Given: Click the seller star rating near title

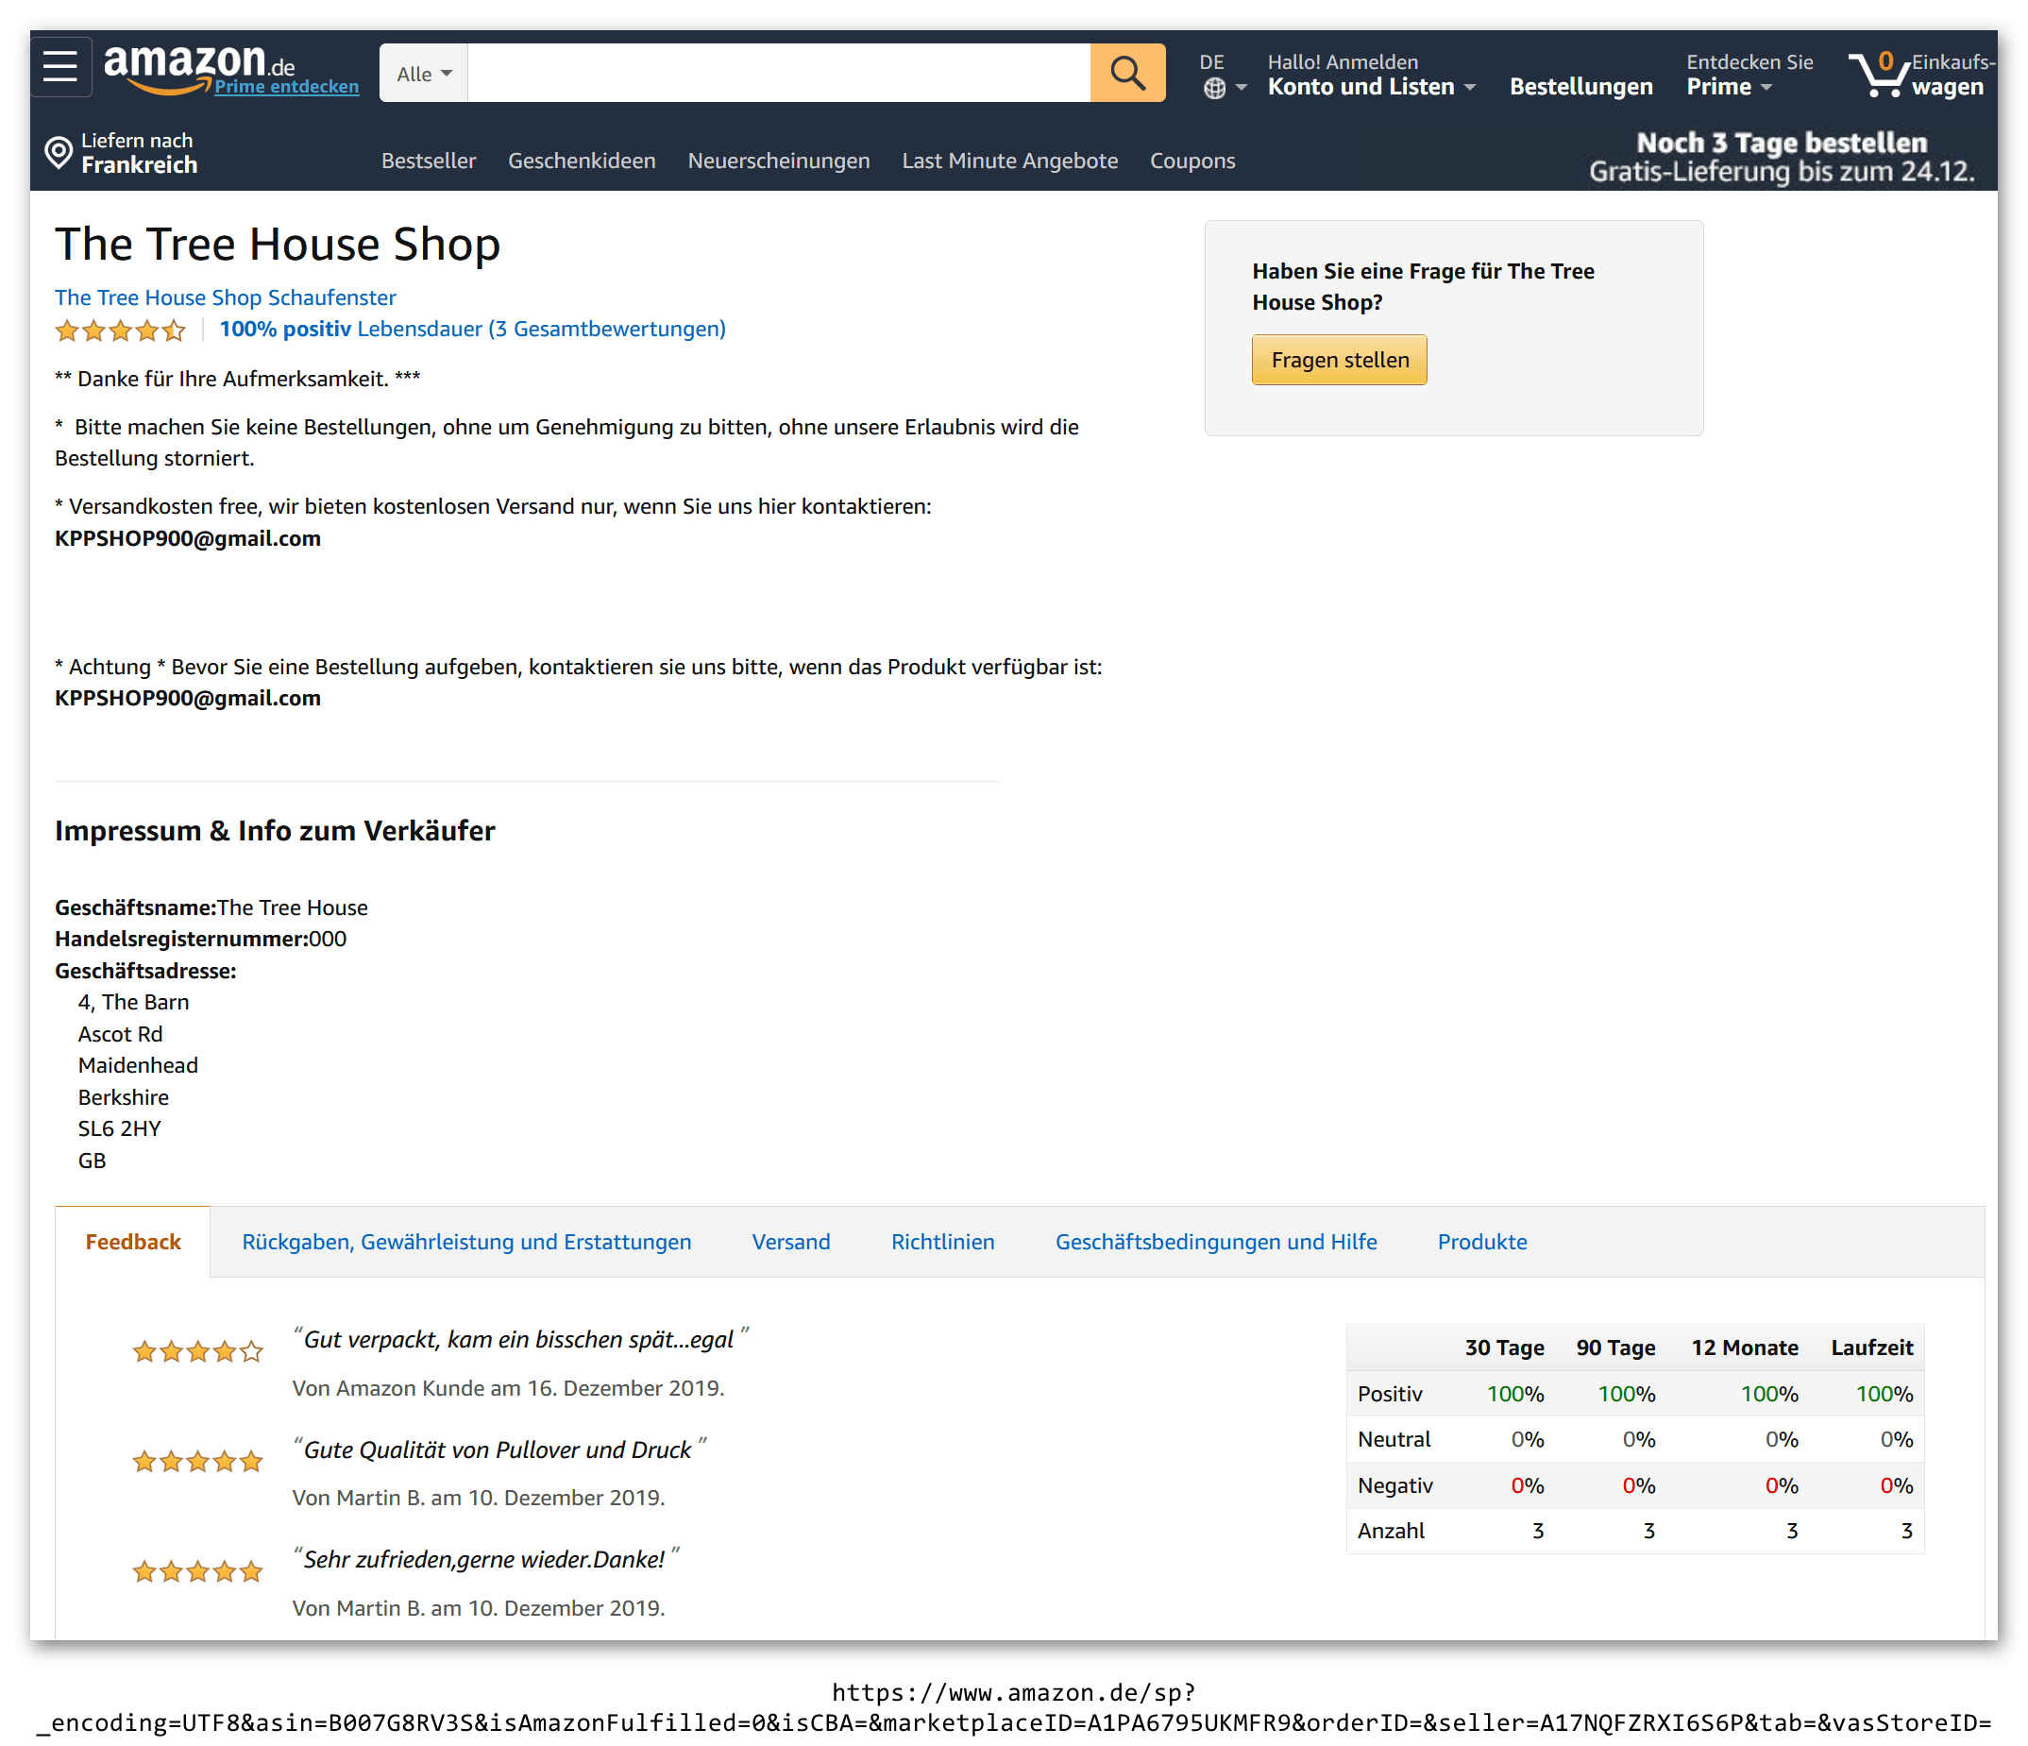Looking at the screenshot, I should (x=121, y=331).
